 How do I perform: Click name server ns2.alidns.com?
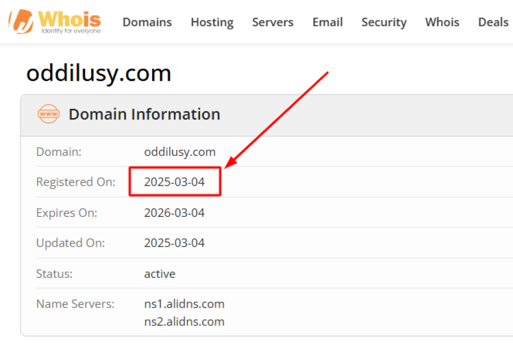[x=184, y=322]
